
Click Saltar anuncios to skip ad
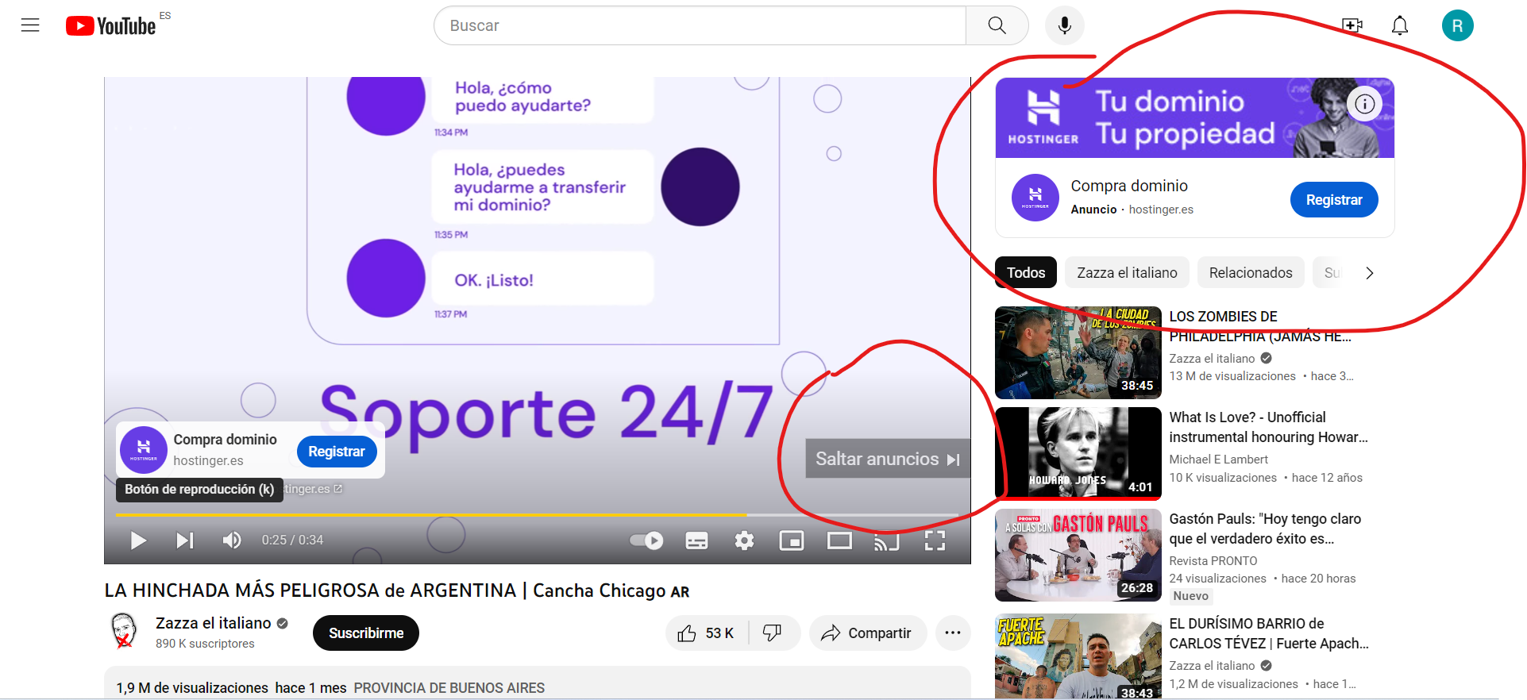pyautogui.click(x=888, y=459)
